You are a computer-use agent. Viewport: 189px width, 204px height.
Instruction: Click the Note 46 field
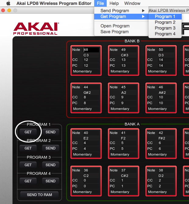click(x=166, y=87)
